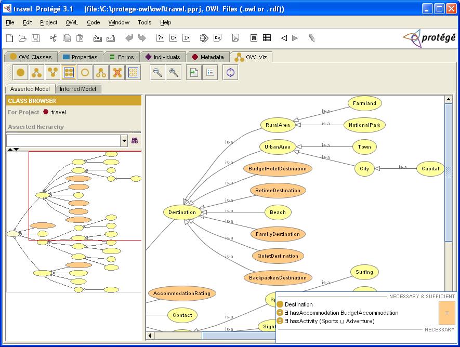The height and width of the screenshot is (347, 460).
Task: Open the Help menu
Action: (x=165, y=22)
